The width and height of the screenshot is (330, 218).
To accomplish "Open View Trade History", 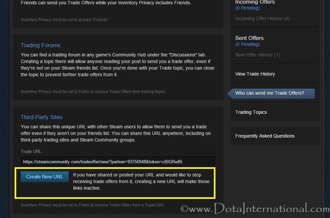I will click(x=255, y=74).
